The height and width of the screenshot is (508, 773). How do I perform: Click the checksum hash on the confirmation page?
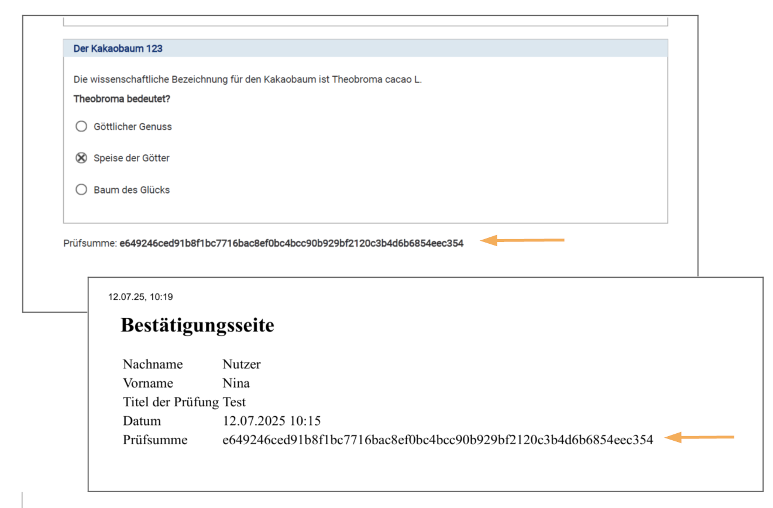[x=437, y=440]
